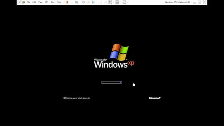Open the console view icon
This screenshot has height=126, width=224.
(117, 2)
